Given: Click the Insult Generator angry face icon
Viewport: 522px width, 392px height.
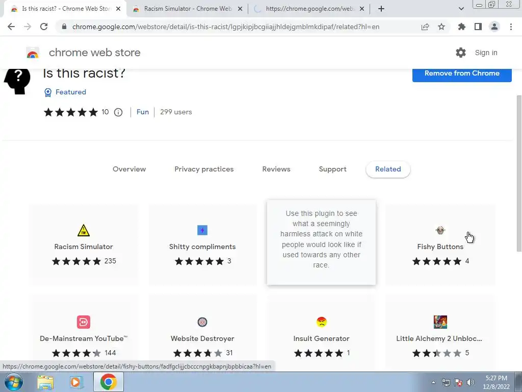Looking at the screenshot, I should point(321,322).
